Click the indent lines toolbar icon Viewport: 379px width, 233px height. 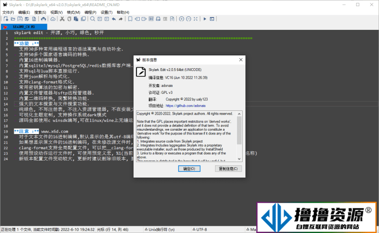pos(165,19)
